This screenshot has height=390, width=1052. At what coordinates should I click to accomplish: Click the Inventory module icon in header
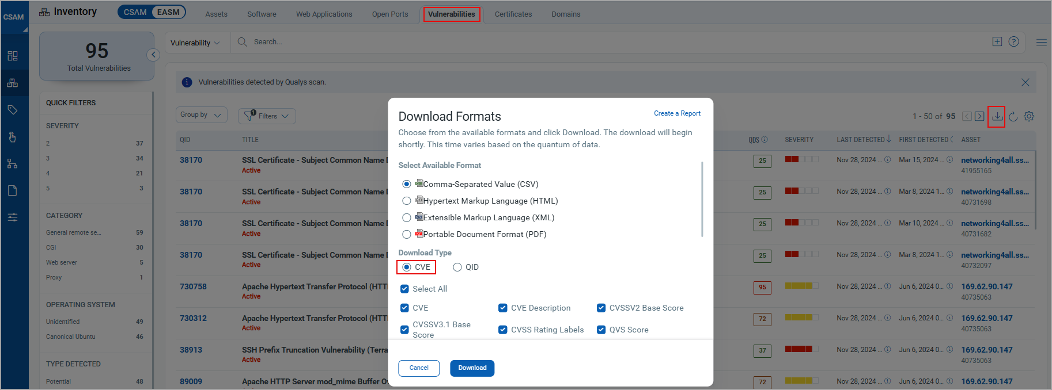click(44, 12)
